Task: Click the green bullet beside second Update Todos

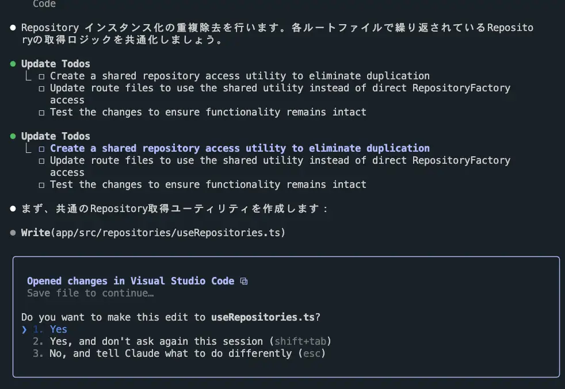Action: pos(13,136)
